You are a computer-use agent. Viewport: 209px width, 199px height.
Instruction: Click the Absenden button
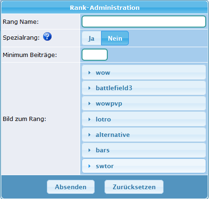[71, 187]
